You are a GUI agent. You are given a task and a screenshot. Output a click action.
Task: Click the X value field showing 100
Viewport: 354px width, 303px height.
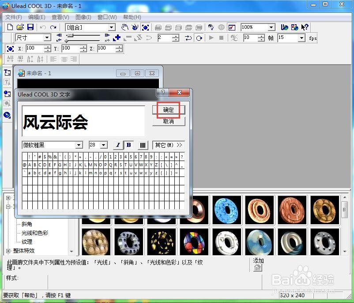coord(35,48)
